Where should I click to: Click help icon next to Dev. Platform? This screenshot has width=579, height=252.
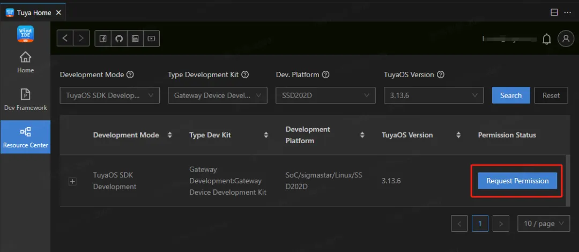tap(325, 75)
